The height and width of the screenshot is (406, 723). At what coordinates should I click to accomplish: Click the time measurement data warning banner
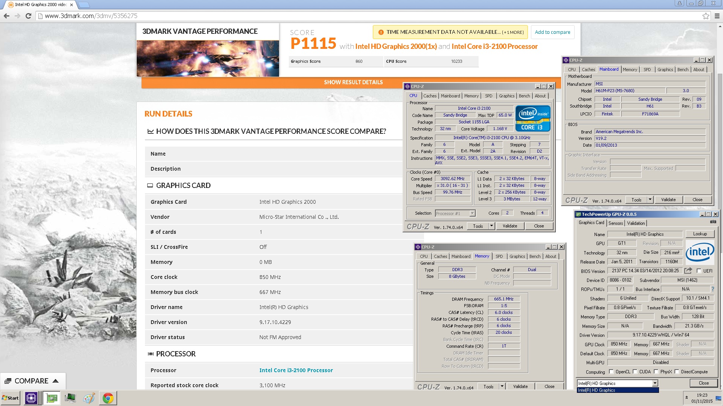pyautogui.click(x=450, y=32)
